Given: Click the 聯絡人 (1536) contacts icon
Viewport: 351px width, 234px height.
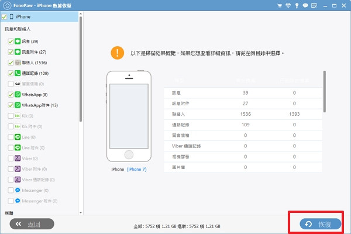Looking at the screenshot, I should click(18, 63).
